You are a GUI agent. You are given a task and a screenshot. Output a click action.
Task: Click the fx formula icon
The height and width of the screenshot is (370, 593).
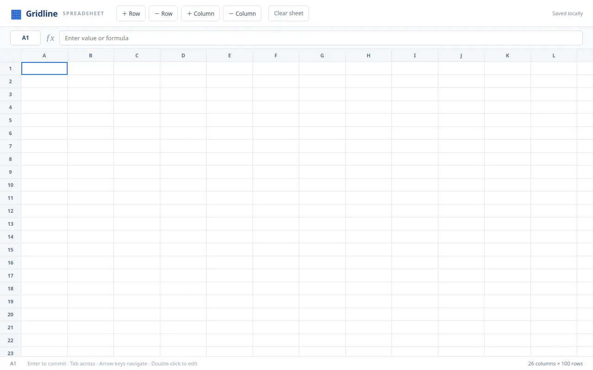coord(50,38)
